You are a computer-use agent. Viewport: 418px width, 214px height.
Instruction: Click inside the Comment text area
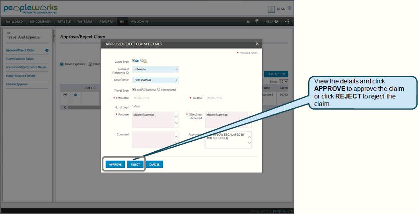click(x=153, y=140)
